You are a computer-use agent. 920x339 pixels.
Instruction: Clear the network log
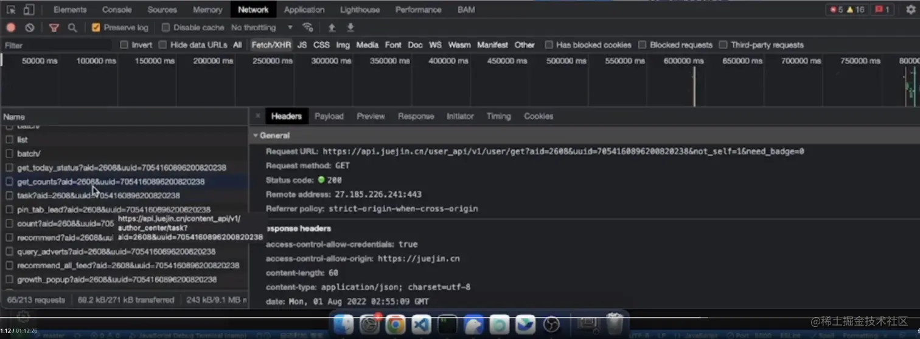click(x=29, y=27)
